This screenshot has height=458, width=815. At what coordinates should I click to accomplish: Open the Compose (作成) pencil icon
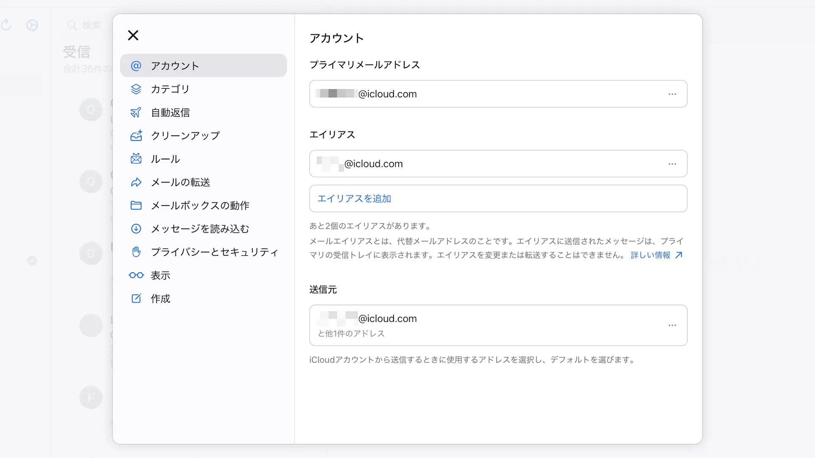click(136, 299)
